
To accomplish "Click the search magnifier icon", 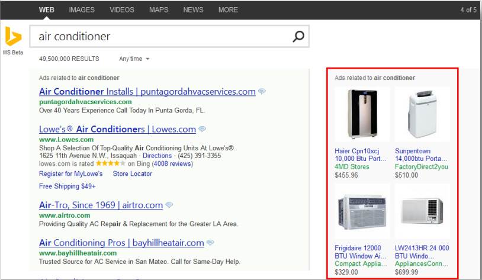I will [x=298, y=37].
